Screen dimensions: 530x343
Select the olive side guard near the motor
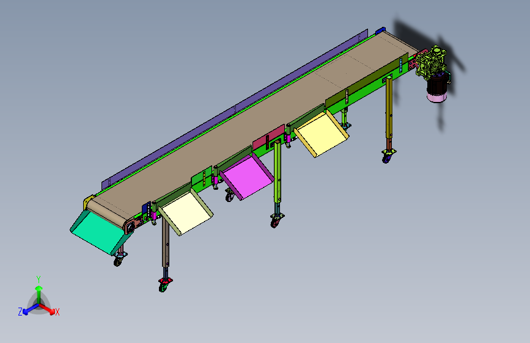click(367, 79)
